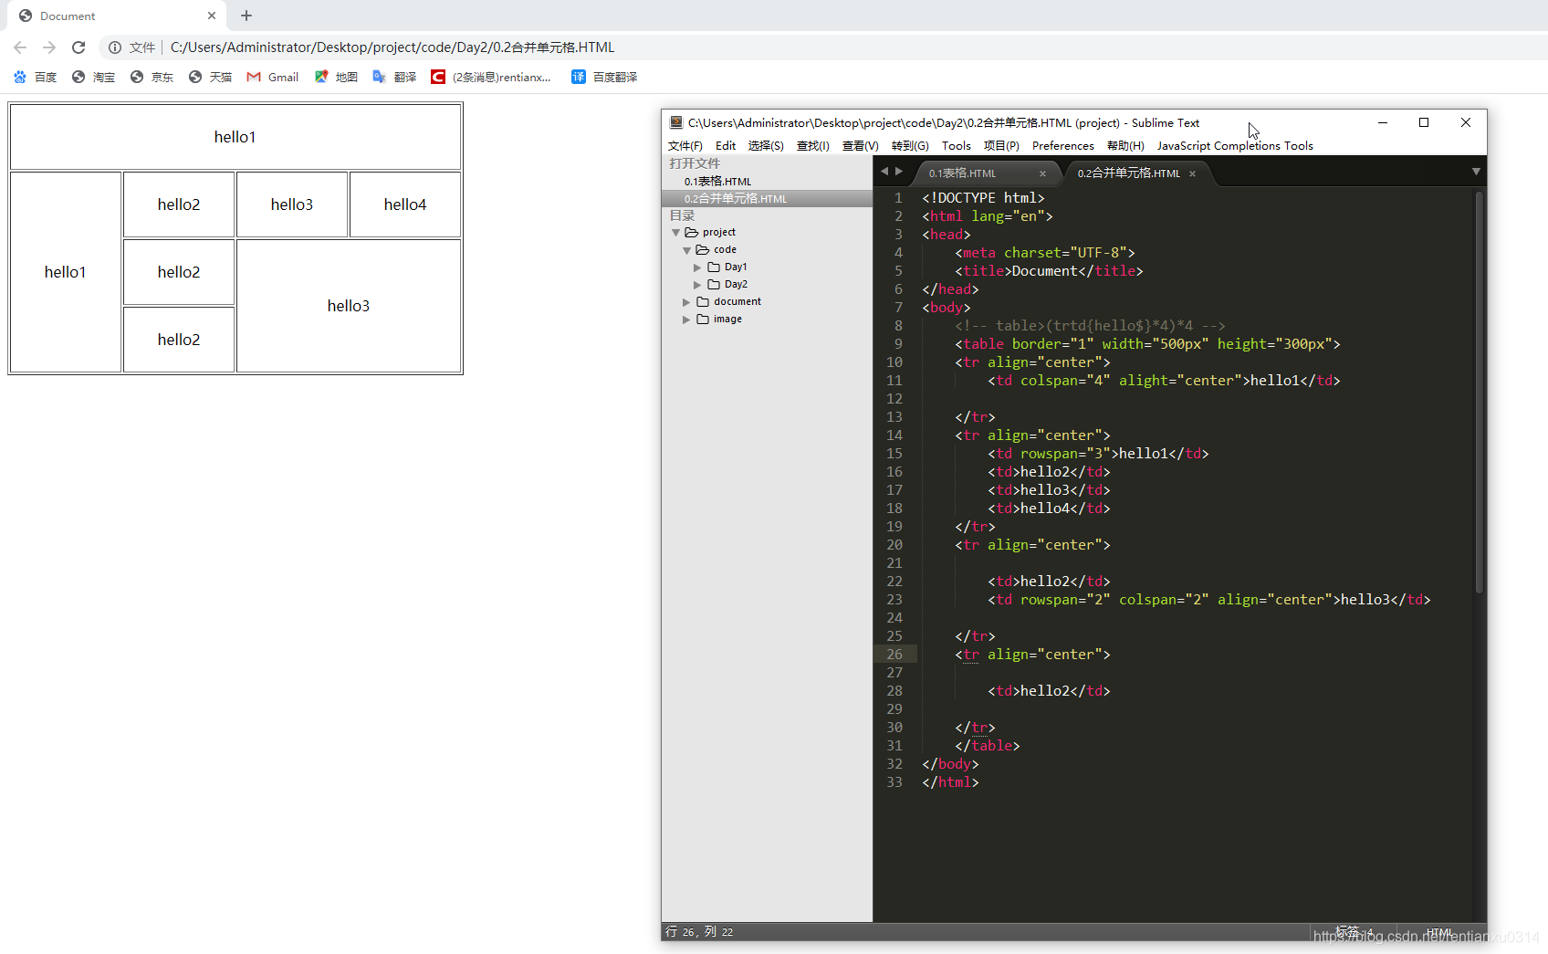Open the 百度 bookmark
Screen dimensions: 1548x954
tap(35, 77)
